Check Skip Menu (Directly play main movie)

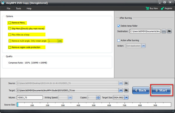point(10,29)
